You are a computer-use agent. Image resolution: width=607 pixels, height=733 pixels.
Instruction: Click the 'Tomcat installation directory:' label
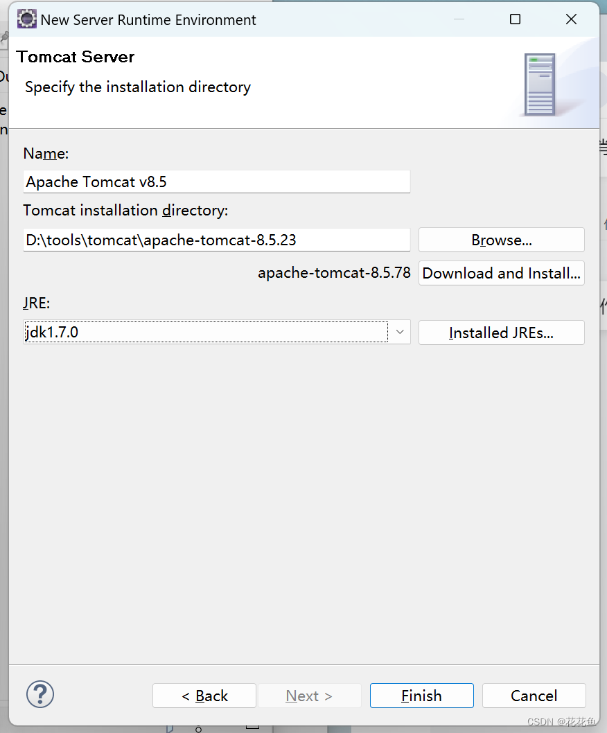[x=125, y=211]
